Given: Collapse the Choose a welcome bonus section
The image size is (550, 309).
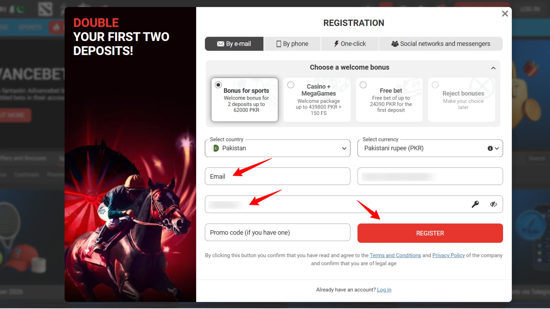Looking at the screenshot, I should tap(493, 68).
